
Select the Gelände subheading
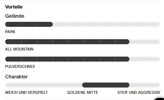click(x=15, y=16)
